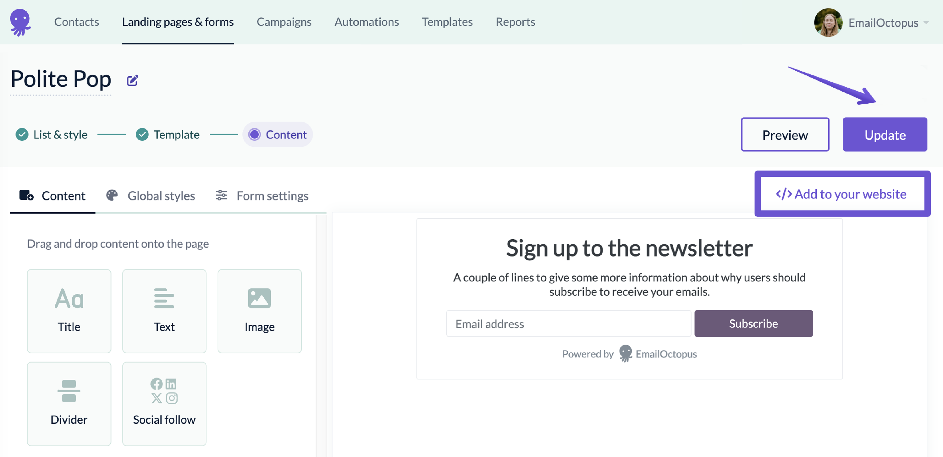The width and height of the screenshot is (943, 457).
Task: Click the EmailOctopus logo in the header
Action: [20, 22]
